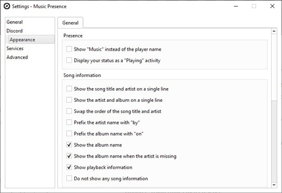
Task: Check Show the song title and artist on a single line
Action: (x=69, y=89)
